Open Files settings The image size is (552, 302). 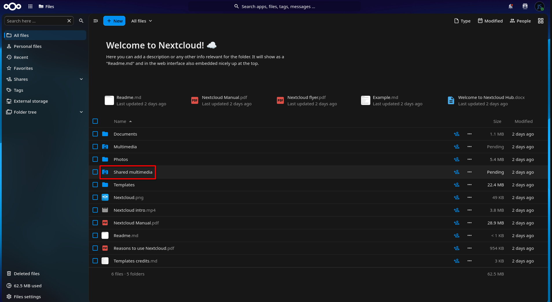(45, 297)
